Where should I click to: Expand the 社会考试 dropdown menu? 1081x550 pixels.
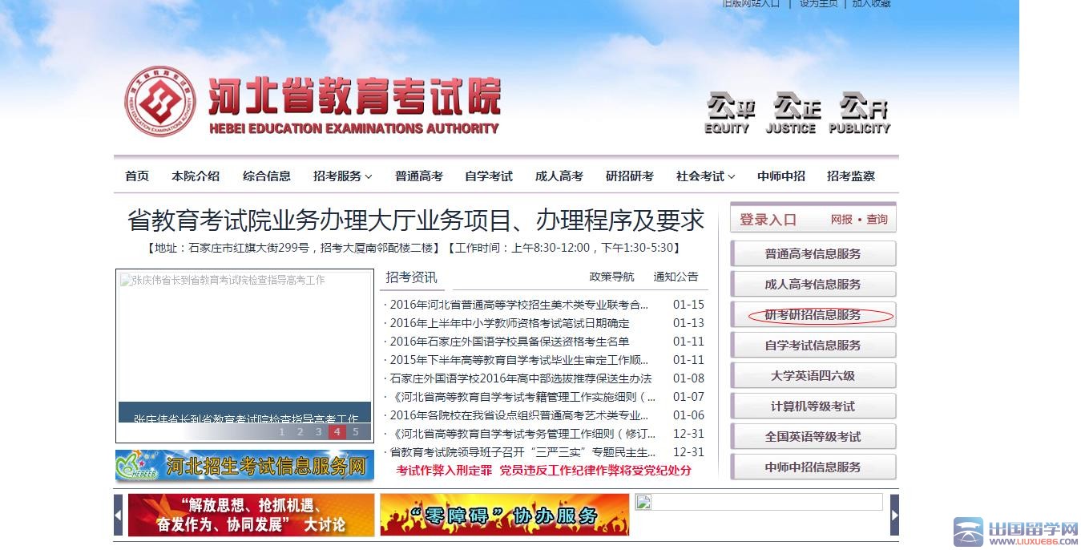coord(705,176)
